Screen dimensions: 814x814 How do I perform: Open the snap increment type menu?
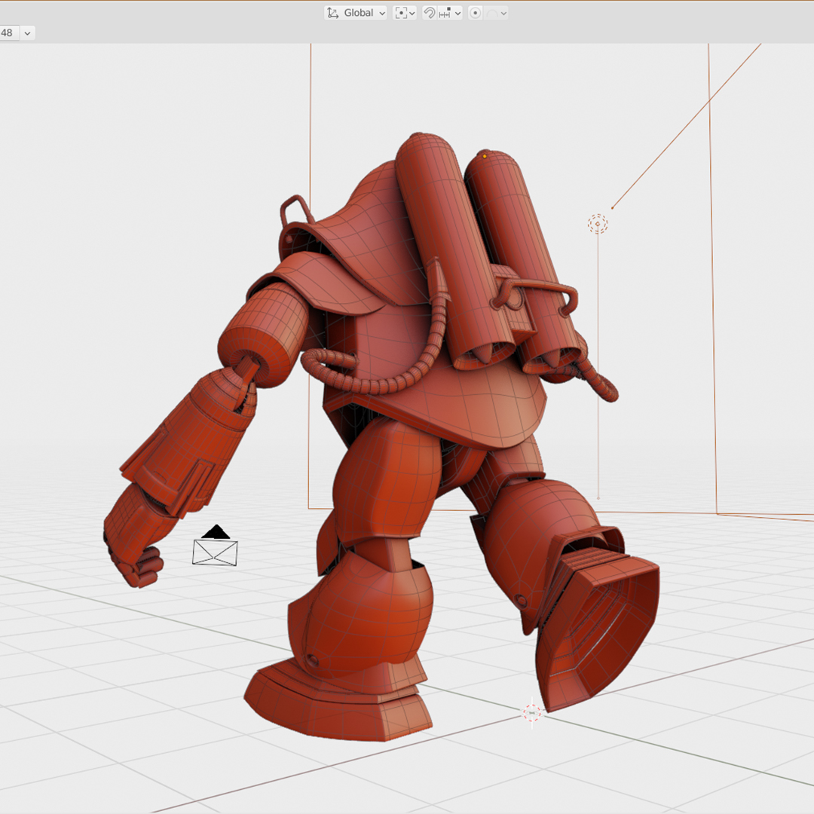point(451,13)
